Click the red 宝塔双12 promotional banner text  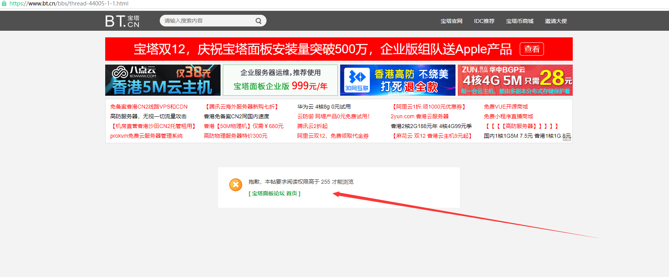pyautogui.click(x=323, y=49)
